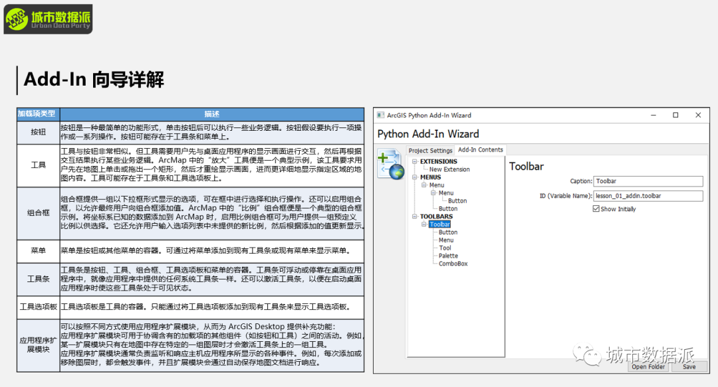Collapse the nested Menu node containing Button
The image size is (718, 387).
coord(433,193)
